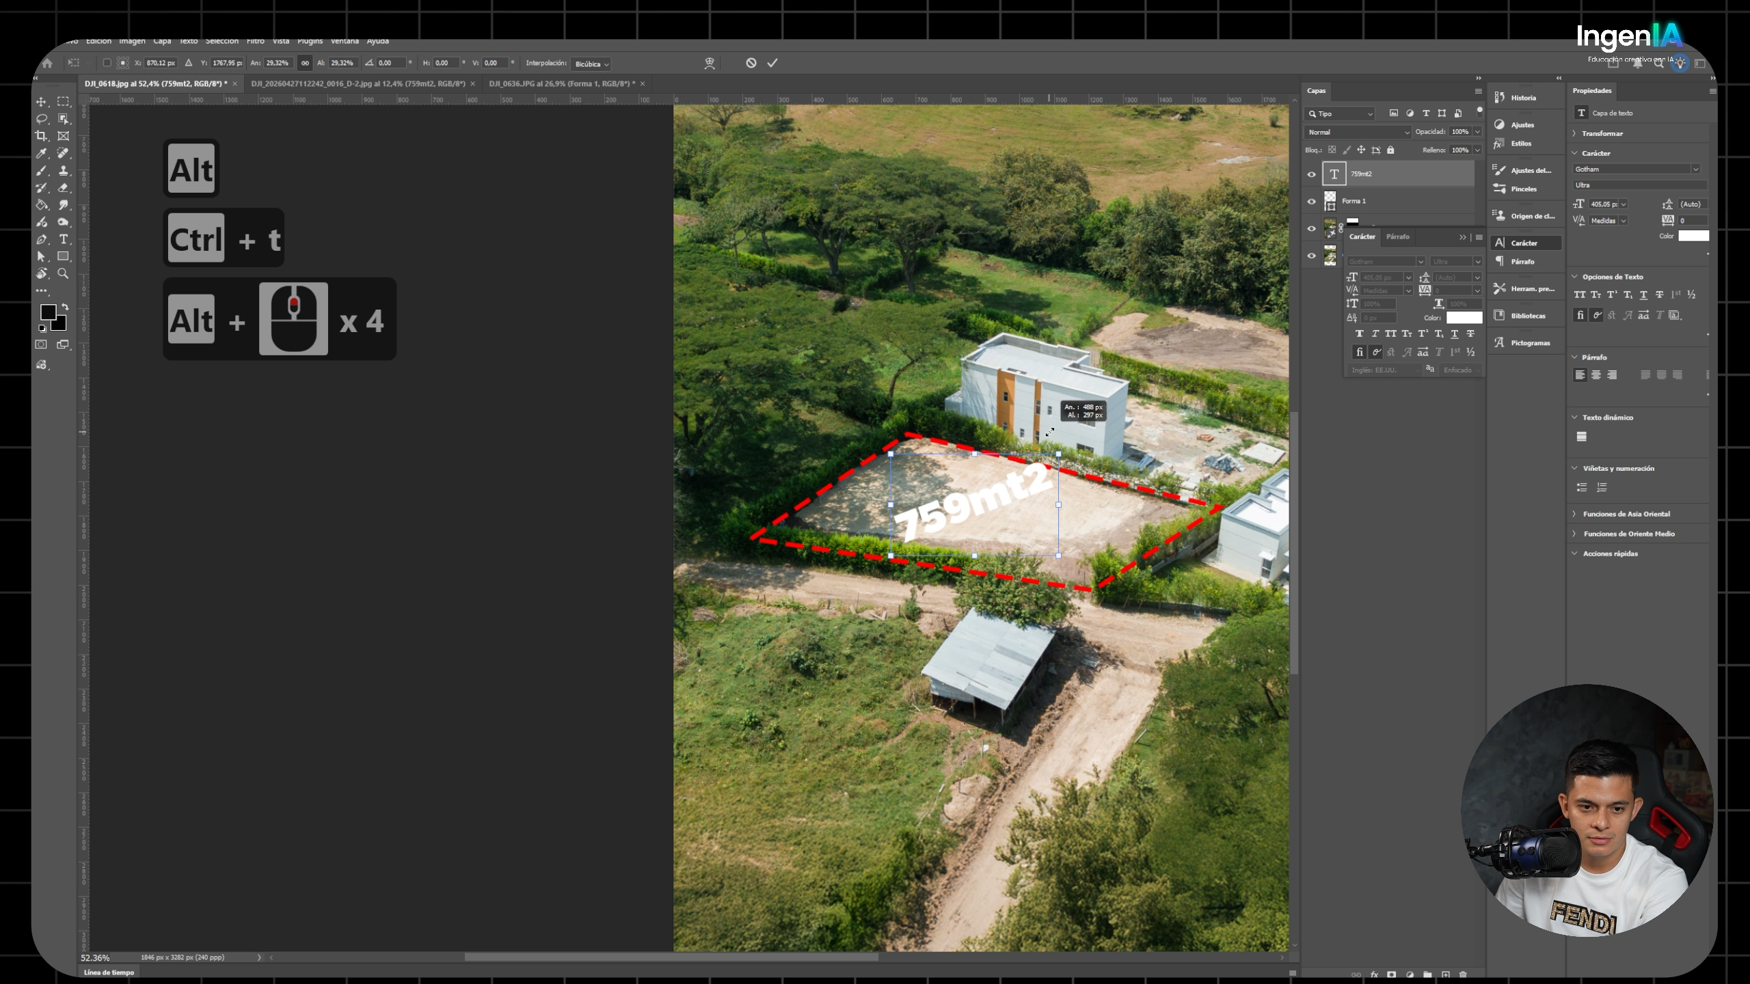
Task: Select the Zoom tool
Action: click(x=64, y=273)
